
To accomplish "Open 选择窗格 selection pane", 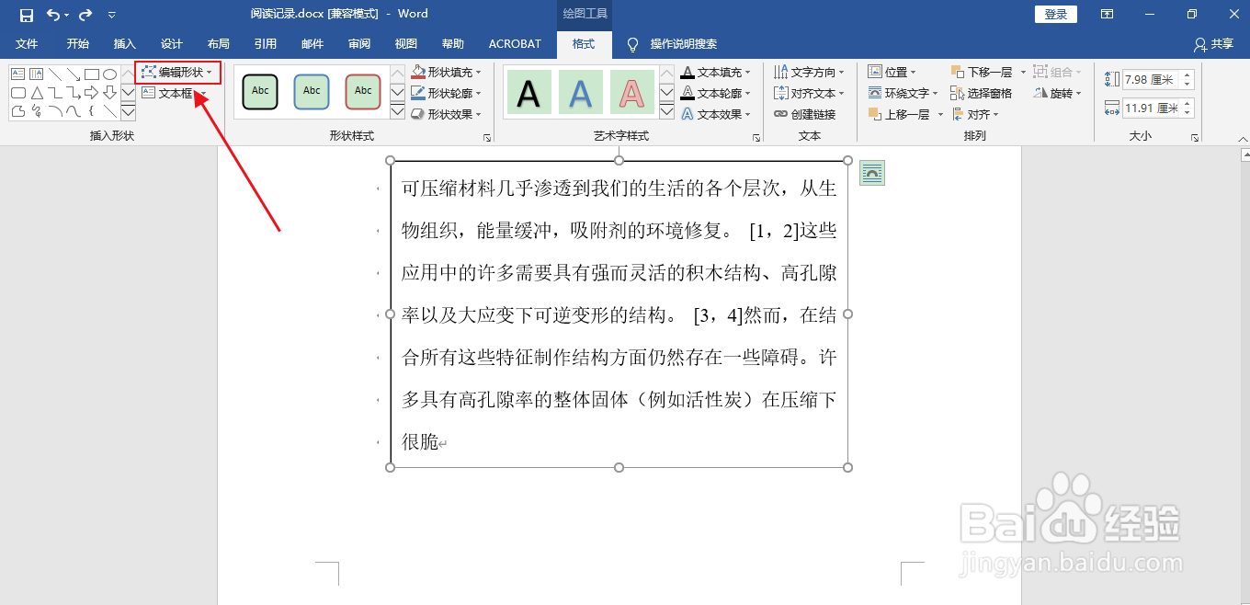I will (982, 93).
